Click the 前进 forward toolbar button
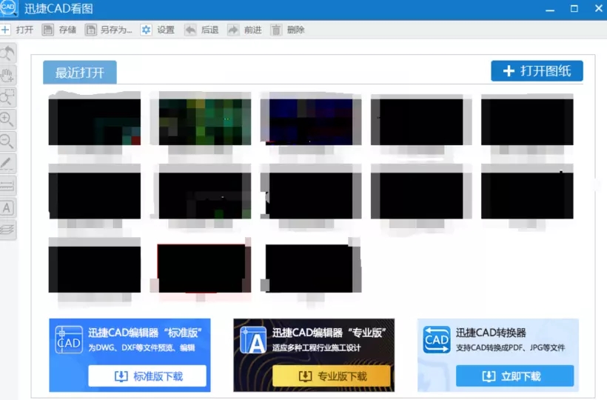This screenshot has width=607, height=400. [244, 30]
